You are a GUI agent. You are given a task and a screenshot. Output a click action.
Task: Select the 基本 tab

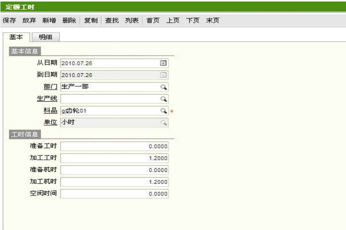point(16,37)
